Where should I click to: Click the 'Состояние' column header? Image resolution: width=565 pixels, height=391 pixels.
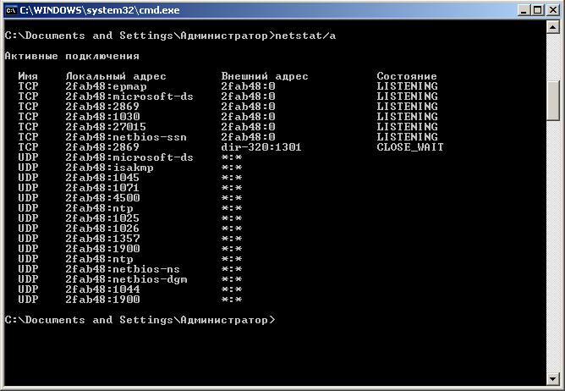click(x=407, y=76)
